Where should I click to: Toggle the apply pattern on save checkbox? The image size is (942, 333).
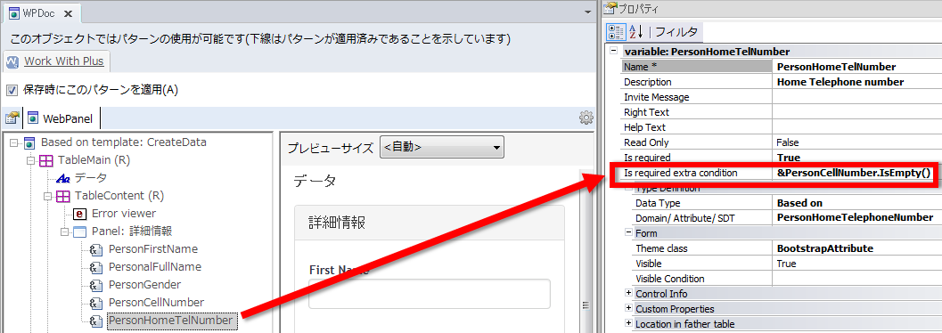(12, 90)
